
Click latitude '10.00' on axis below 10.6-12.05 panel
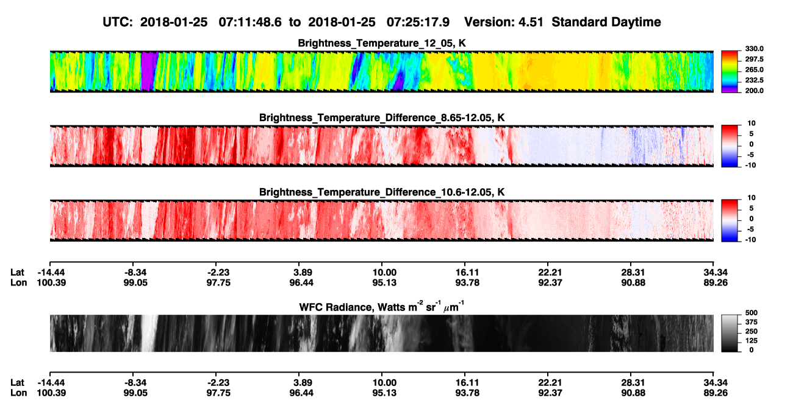point(382,272)
